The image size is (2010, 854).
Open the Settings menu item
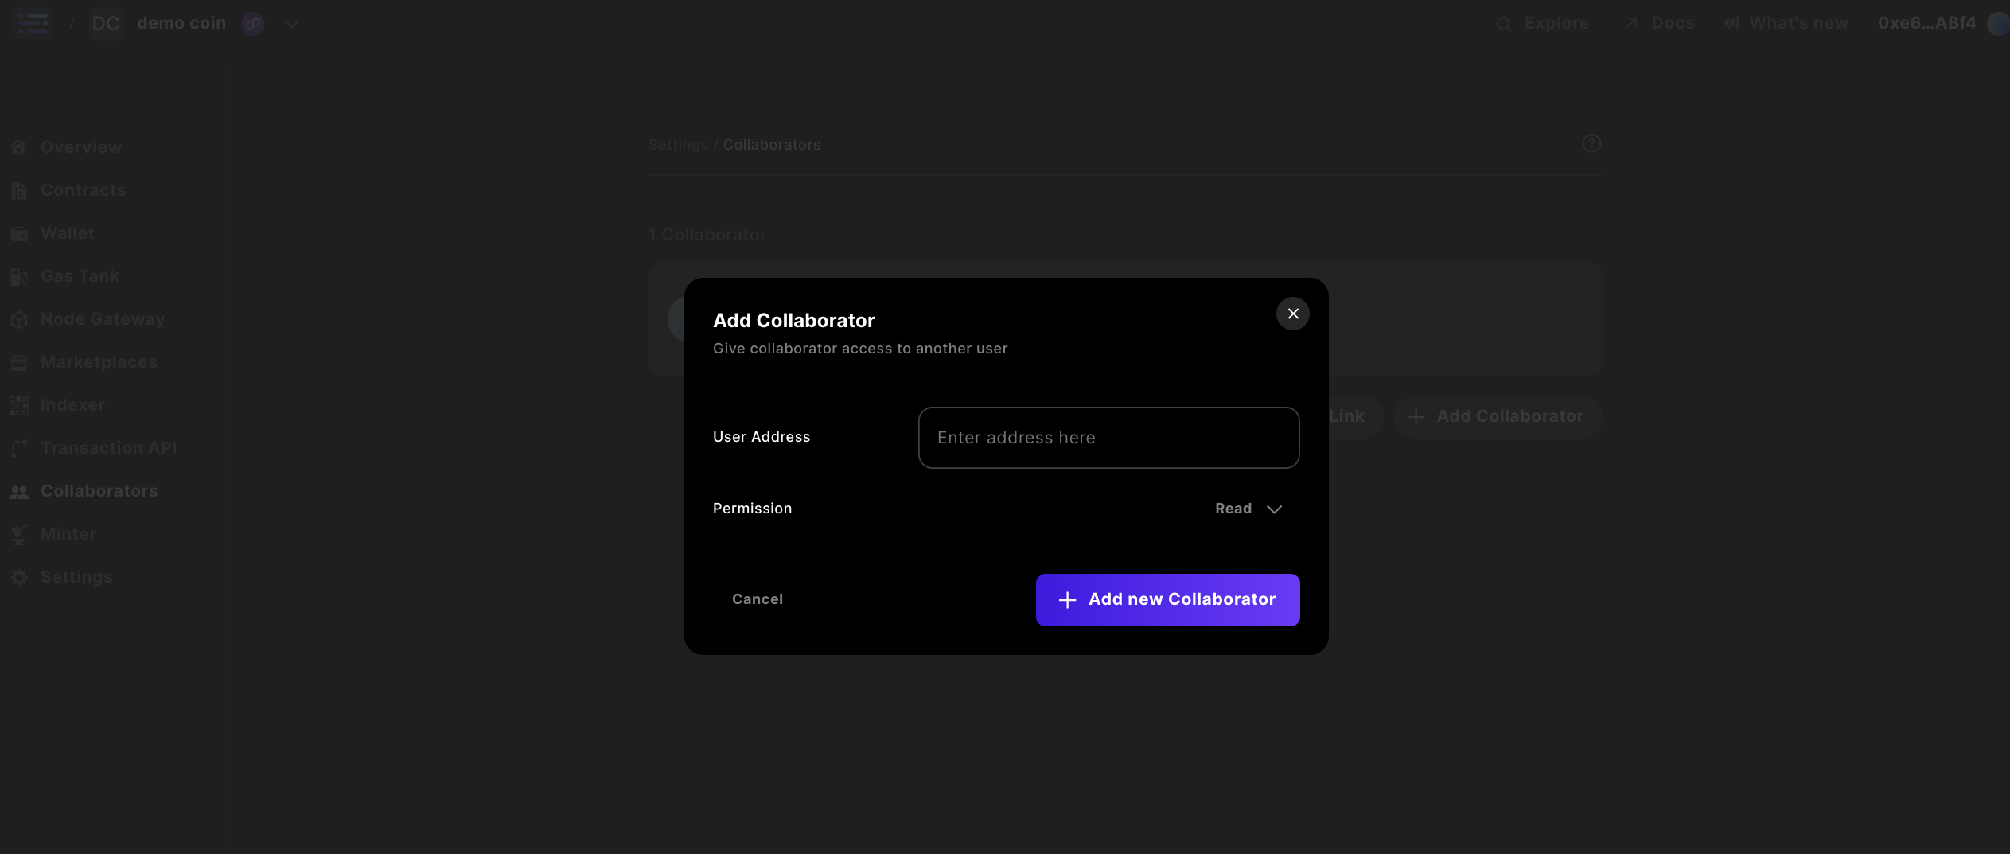77,577
